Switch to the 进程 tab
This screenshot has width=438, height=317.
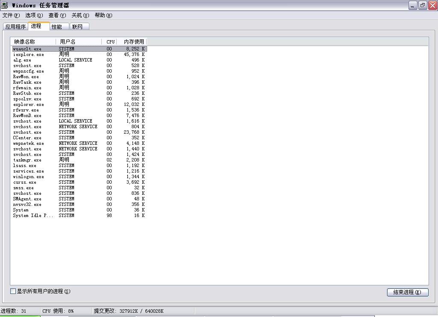[39, 26]
